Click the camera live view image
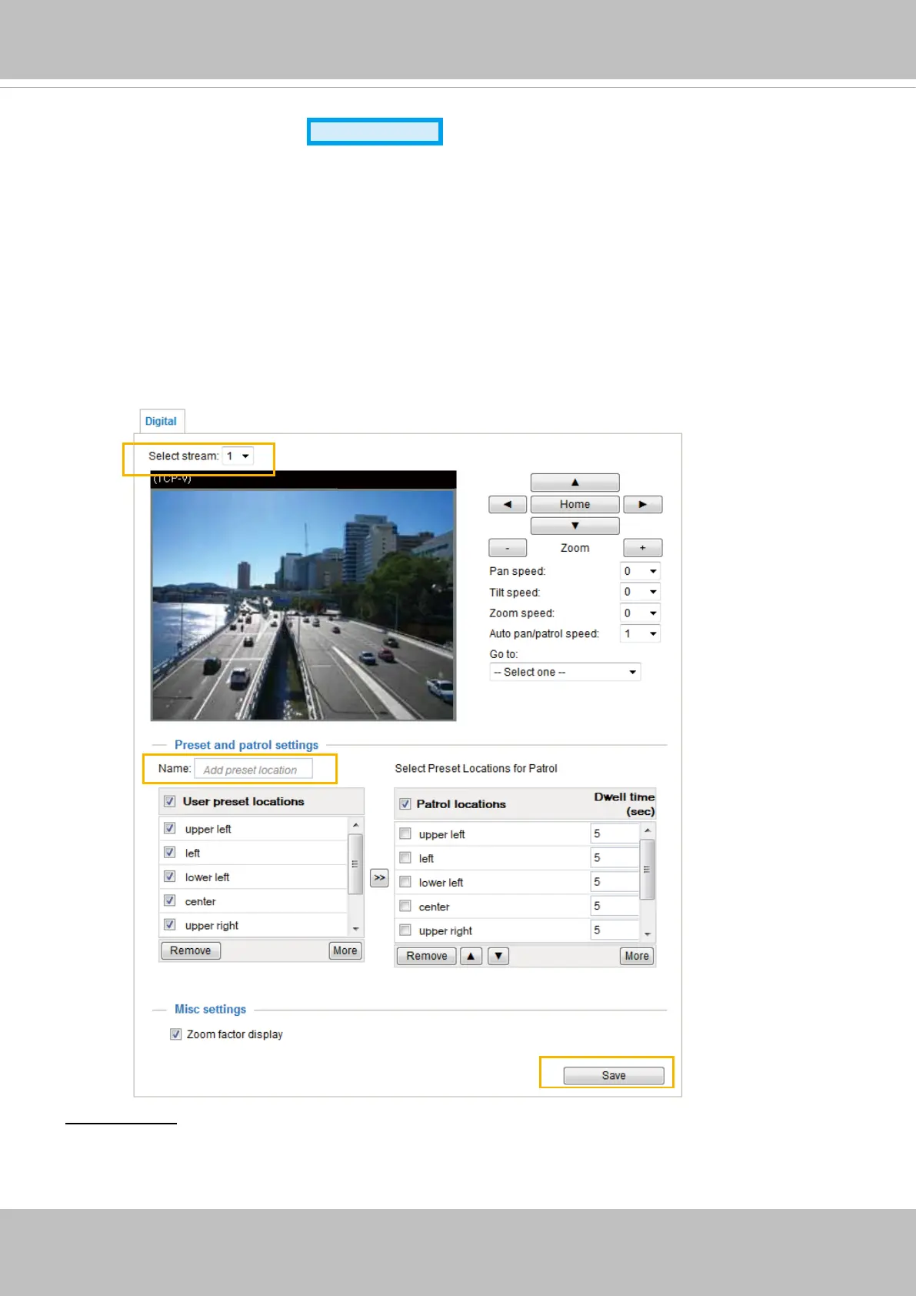Image resolution: width=916 pixels, height=1296 pixels. click(x=303, y=604)
